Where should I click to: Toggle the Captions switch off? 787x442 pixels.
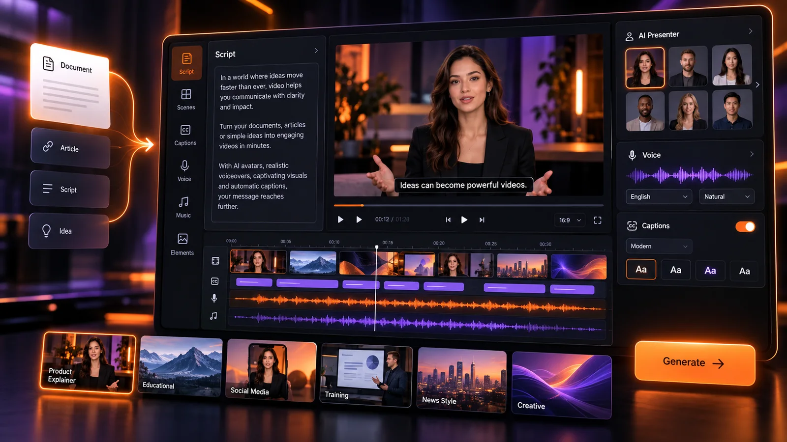pyautogui.click(x=745, y=226)
